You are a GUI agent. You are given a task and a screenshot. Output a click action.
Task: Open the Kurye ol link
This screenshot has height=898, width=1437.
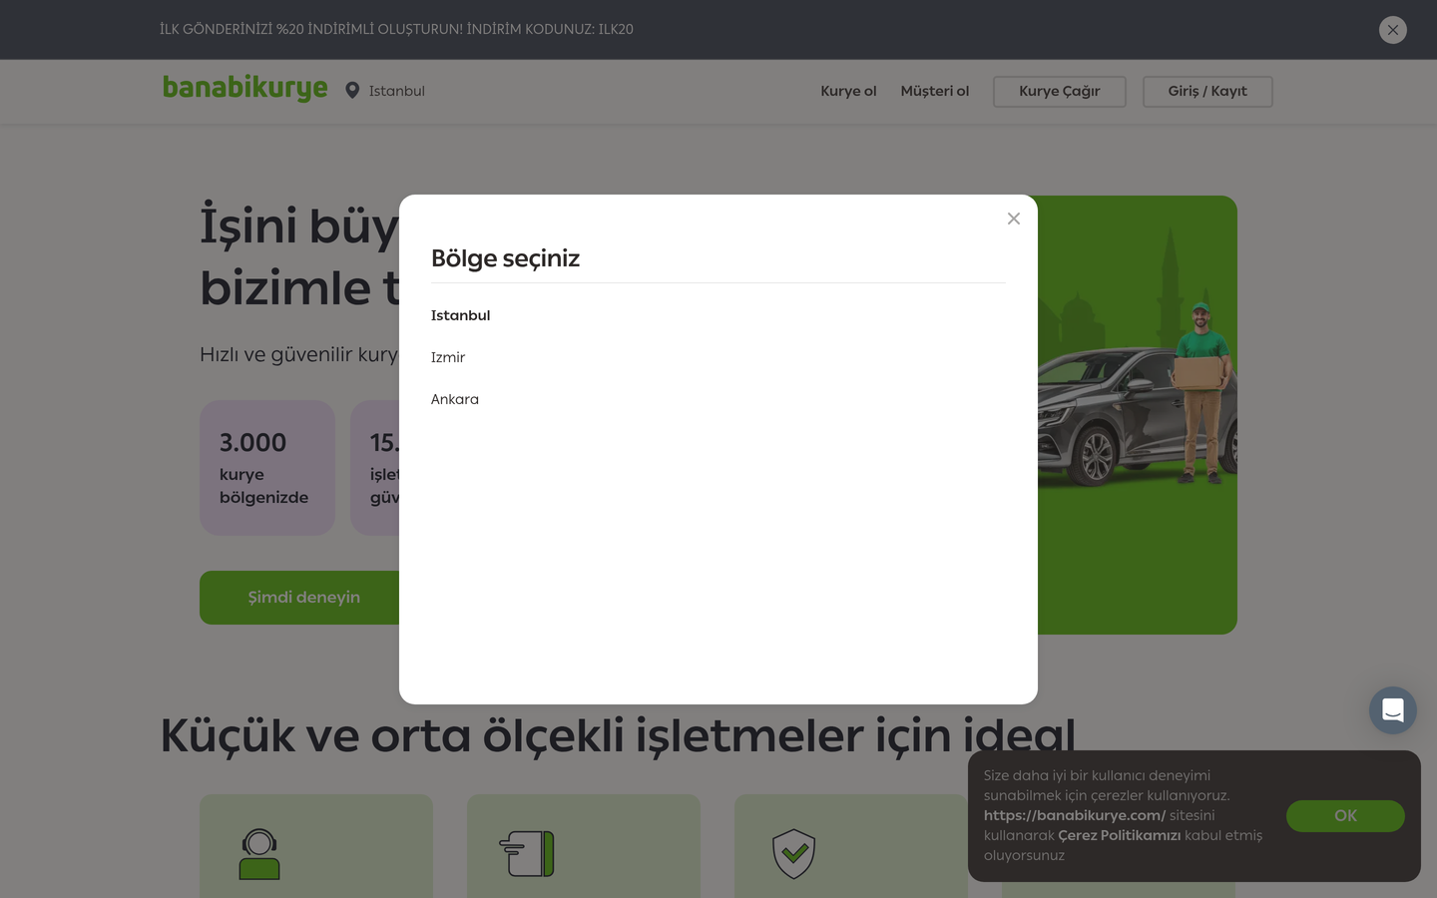848,91
